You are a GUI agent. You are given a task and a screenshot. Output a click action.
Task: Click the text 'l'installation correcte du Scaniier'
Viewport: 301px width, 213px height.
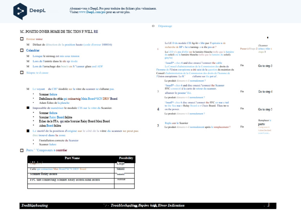tap(59, 140)
